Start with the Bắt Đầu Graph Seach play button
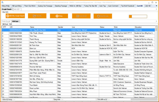This screenshot has height=102, width=159. (x=15, y=16)
